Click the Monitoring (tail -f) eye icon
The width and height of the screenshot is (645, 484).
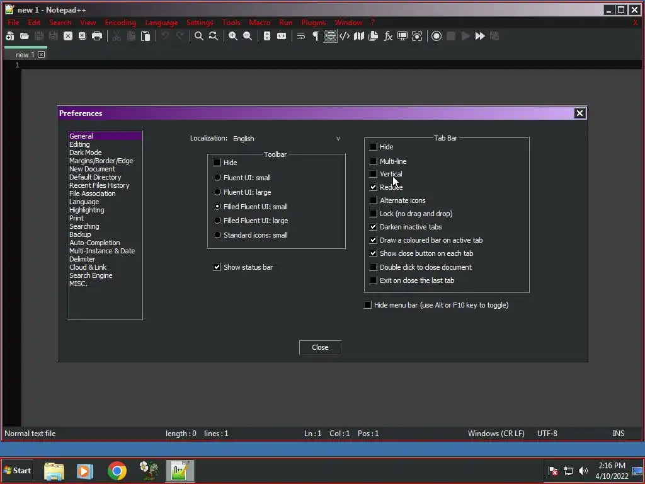pos(417,36)
